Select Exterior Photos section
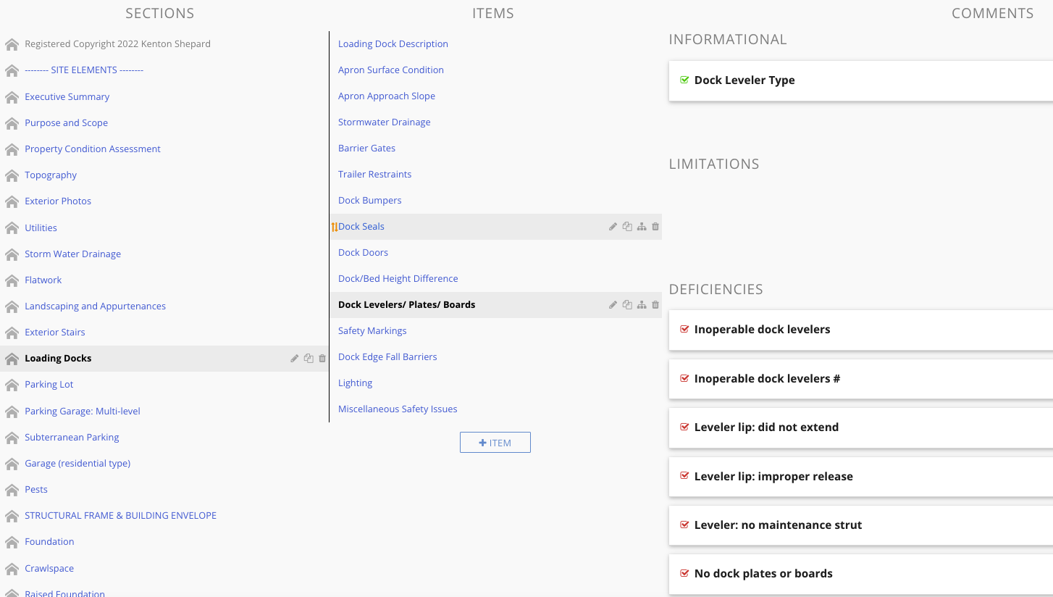The height and width of the screenshot is (597, 1053). coord(58,201)
